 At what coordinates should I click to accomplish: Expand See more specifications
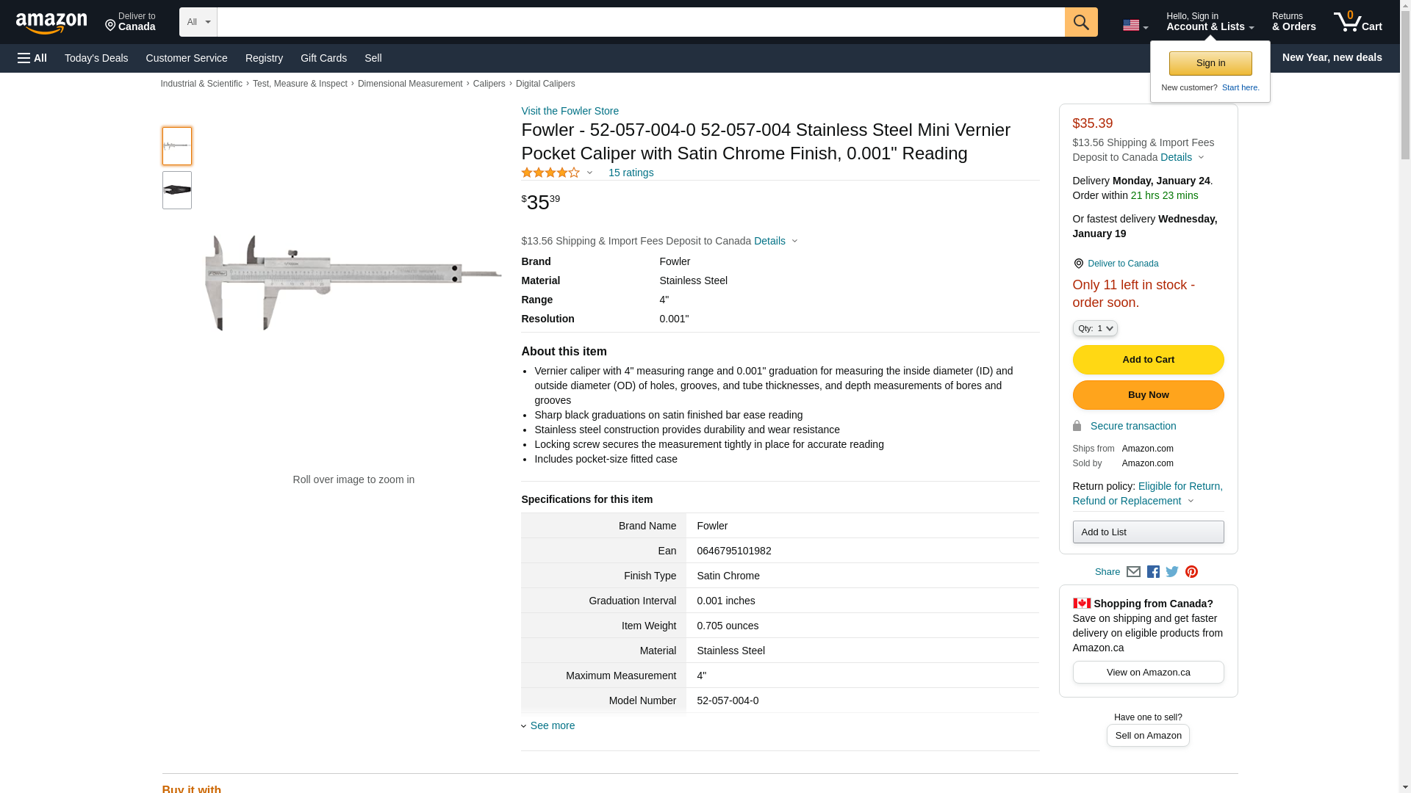(552, 725)
